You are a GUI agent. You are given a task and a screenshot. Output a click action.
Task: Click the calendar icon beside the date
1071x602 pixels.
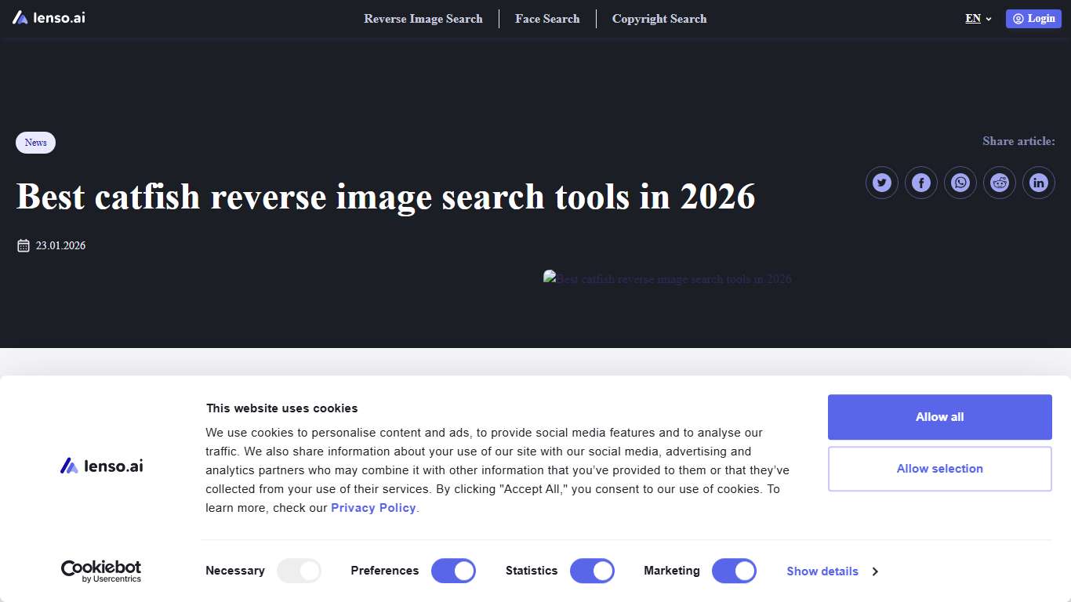tap(23, 245)
